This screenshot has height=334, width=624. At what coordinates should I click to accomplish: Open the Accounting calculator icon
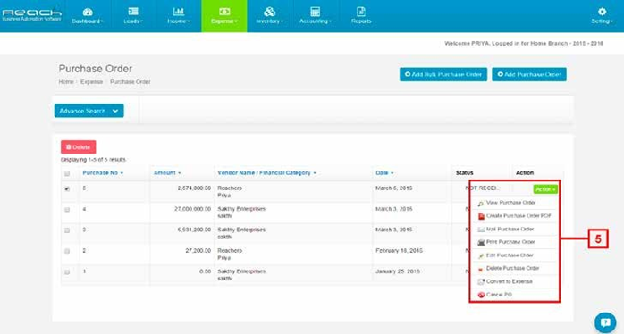tap(316, 12)
